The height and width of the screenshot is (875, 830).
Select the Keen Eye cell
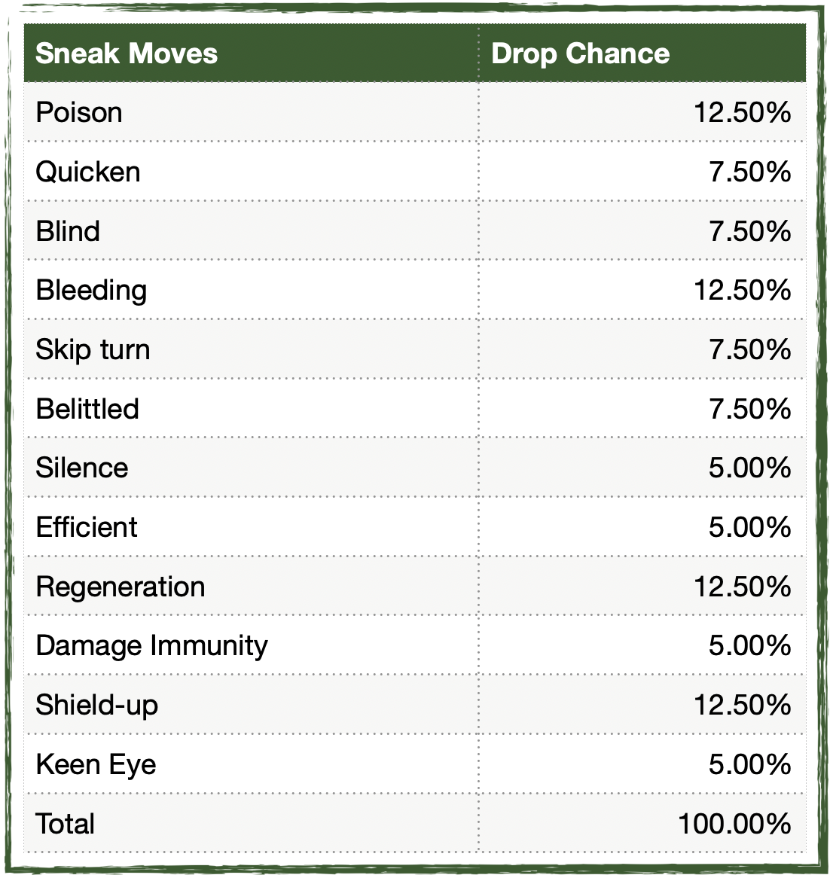tap(96, 764)
